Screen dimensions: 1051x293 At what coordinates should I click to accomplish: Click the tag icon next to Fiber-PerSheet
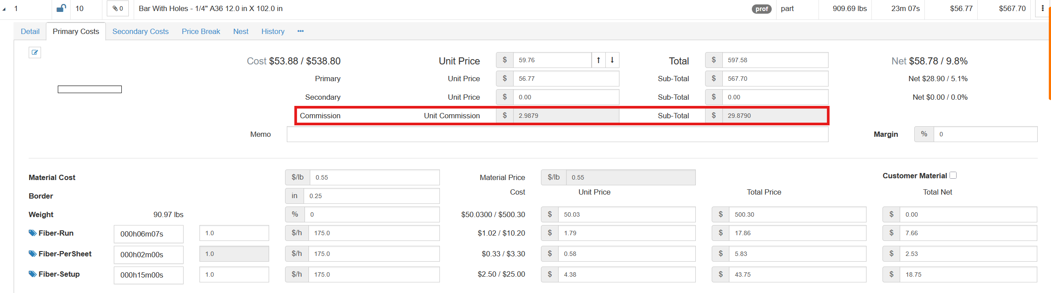point(33,254)
